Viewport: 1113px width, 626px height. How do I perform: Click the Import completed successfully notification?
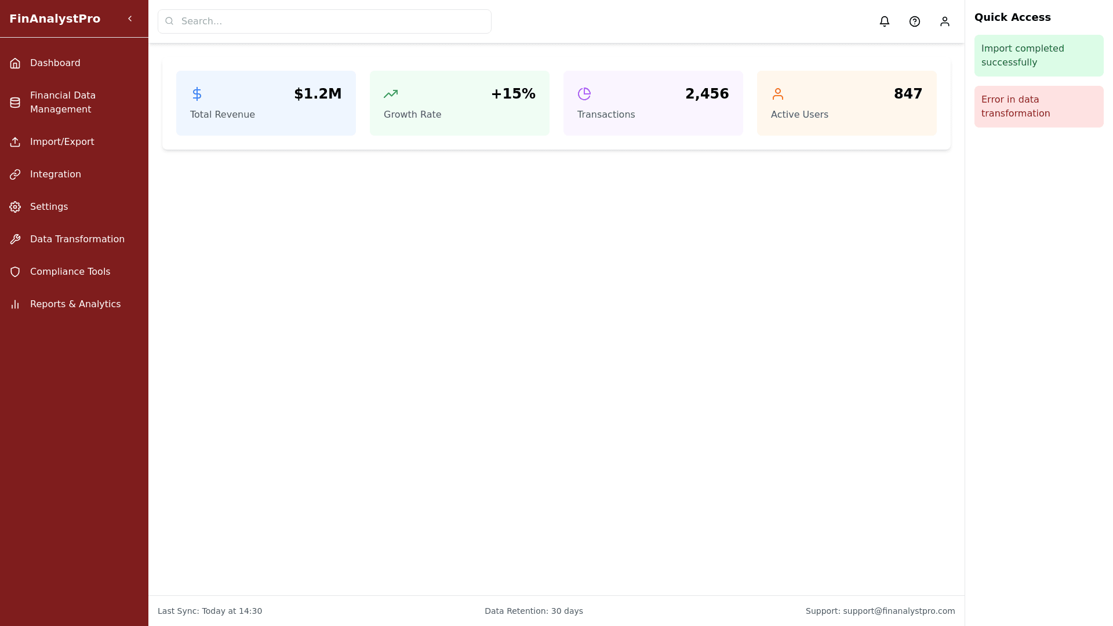[1038, 56]
